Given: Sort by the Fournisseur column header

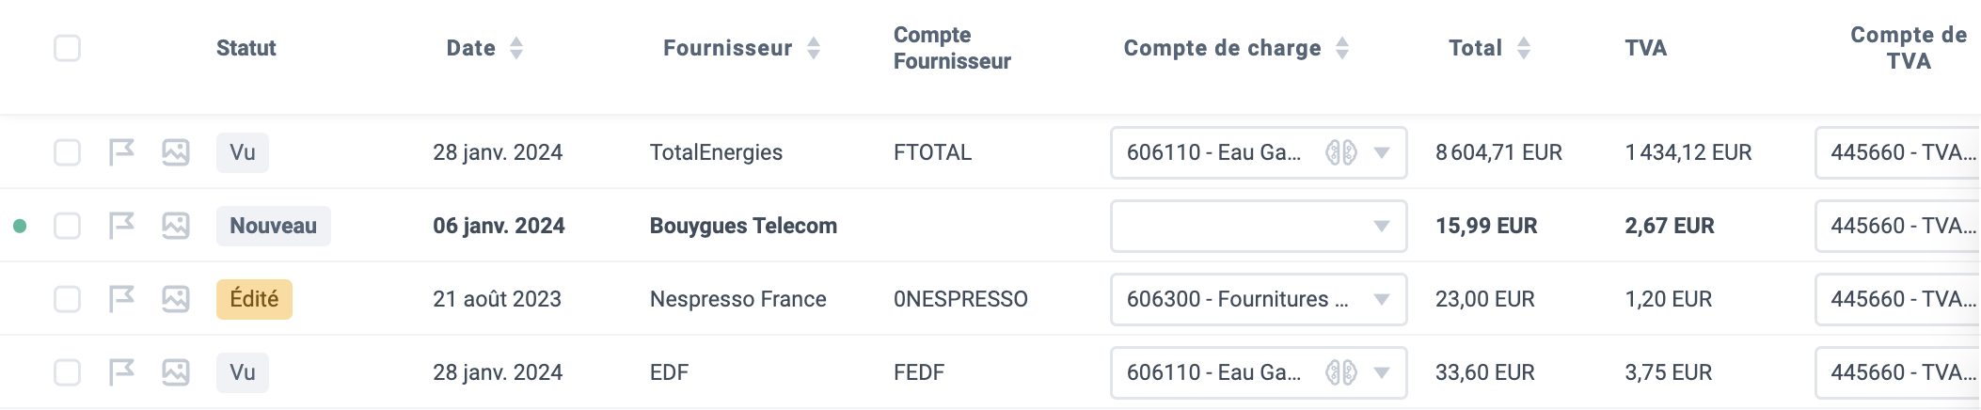Looking at the screenshot, I should point(742,48).
